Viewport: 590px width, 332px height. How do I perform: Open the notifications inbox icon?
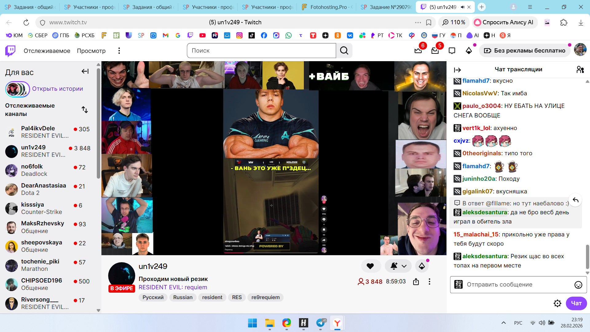pos(435,51)
